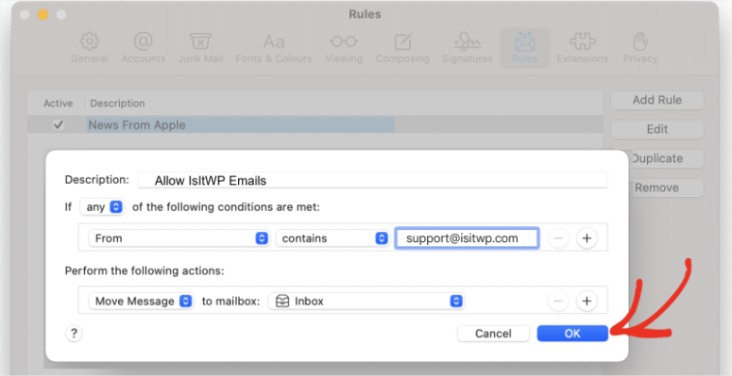Add a condition with the plus button
The width and height of the screenshot is (732, 376).
pos(587,238)
